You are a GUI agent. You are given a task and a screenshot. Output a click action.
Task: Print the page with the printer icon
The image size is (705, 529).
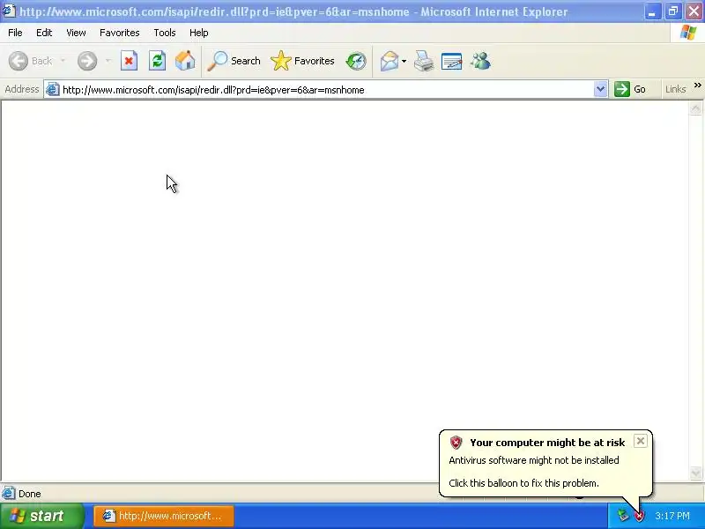coord(424,61)
